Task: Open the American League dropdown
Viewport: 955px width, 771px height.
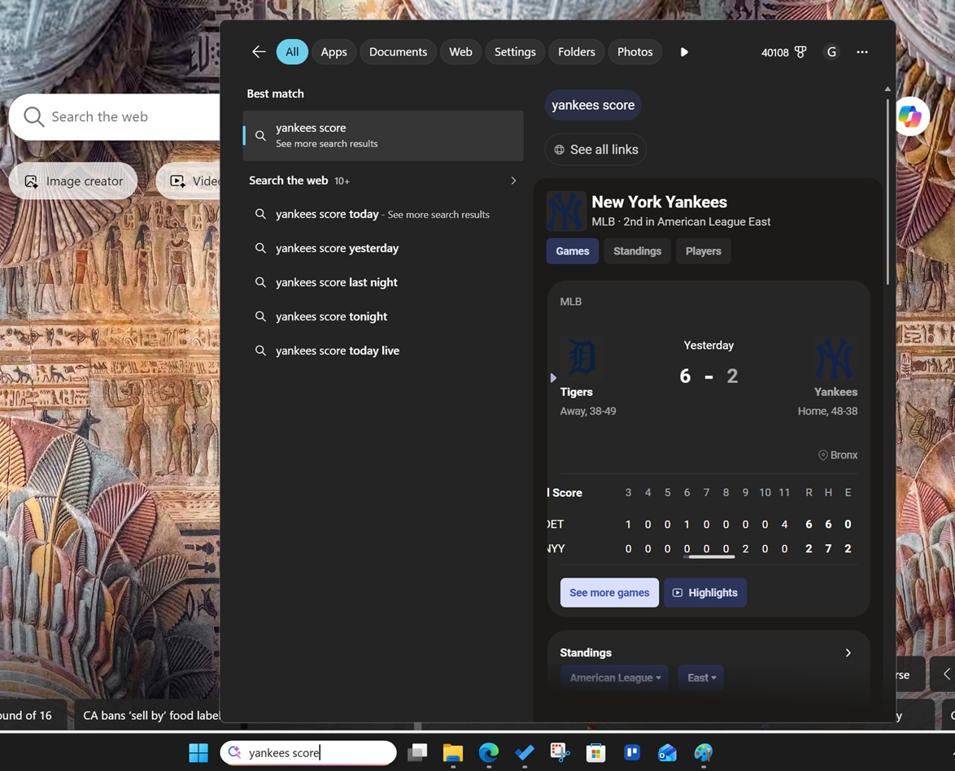Action: point(614,677)
